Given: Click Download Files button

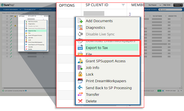Looking at the screenshot, I should tap(45, 9).
